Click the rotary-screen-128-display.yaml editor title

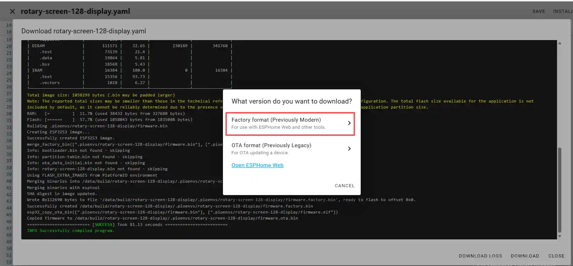tap(75, 11)
